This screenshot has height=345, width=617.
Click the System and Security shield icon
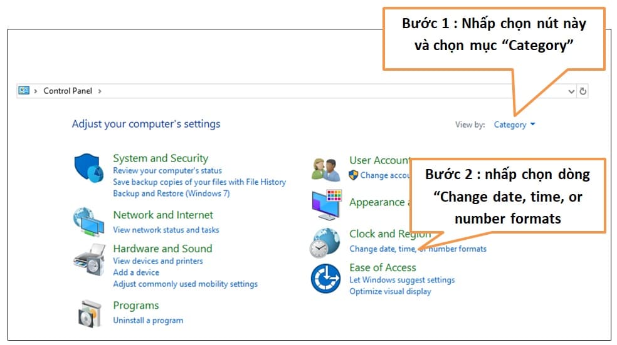pos(88,167)
